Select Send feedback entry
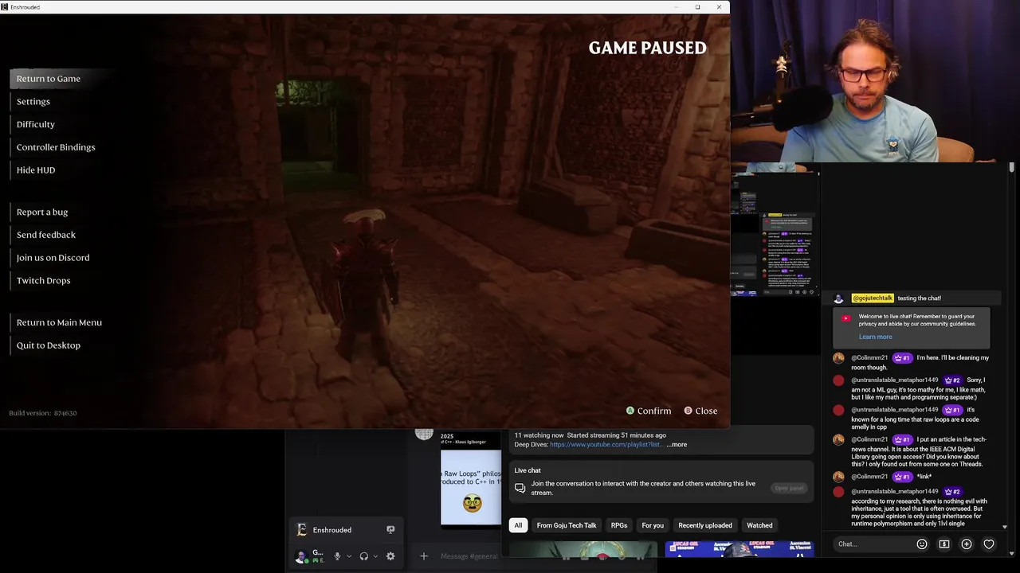 coord(46,235)
